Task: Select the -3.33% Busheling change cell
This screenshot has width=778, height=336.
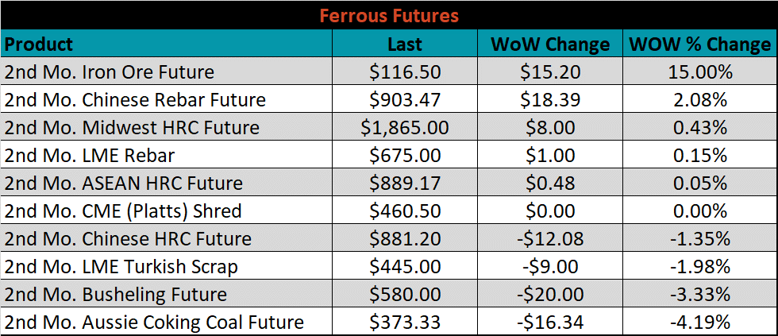Action: 700,294
